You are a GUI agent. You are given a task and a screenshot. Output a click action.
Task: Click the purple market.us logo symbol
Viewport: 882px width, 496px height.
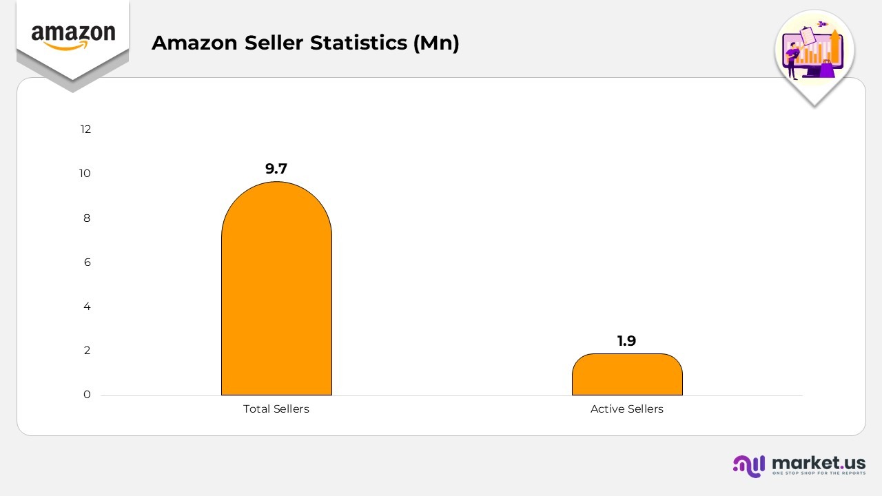coord(749,466)
